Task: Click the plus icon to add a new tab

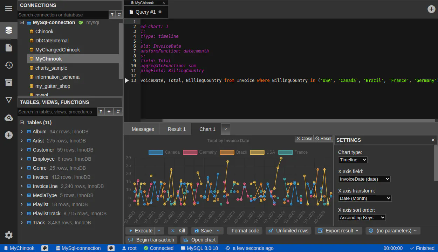Action: pyautogui.click(x=431, y=9)
